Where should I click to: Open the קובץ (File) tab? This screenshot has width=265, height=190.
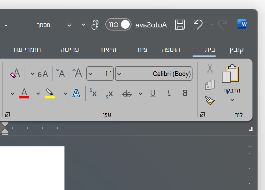(237, 50)
